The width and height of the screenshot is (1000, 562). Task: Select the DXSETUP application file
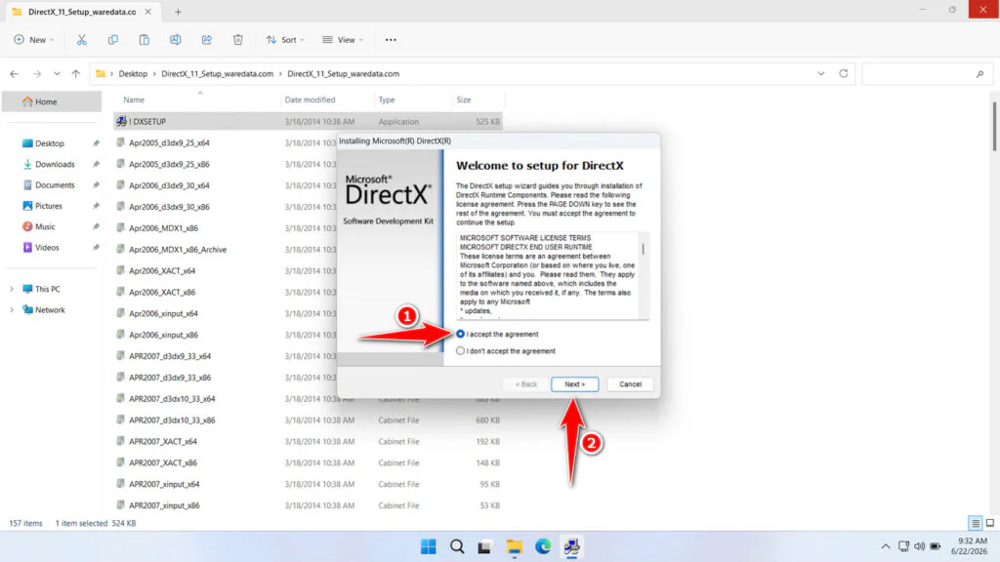(x=308, y=122)
